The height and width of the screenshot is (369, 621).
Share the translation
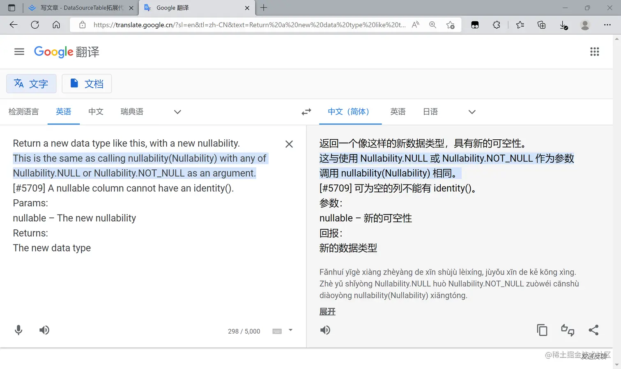click(x=593, y=330)
